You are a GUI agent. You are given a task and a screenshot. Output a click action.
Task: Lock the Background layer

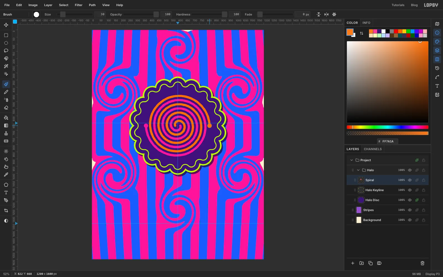pyautogui.click(x=424, y=220)
